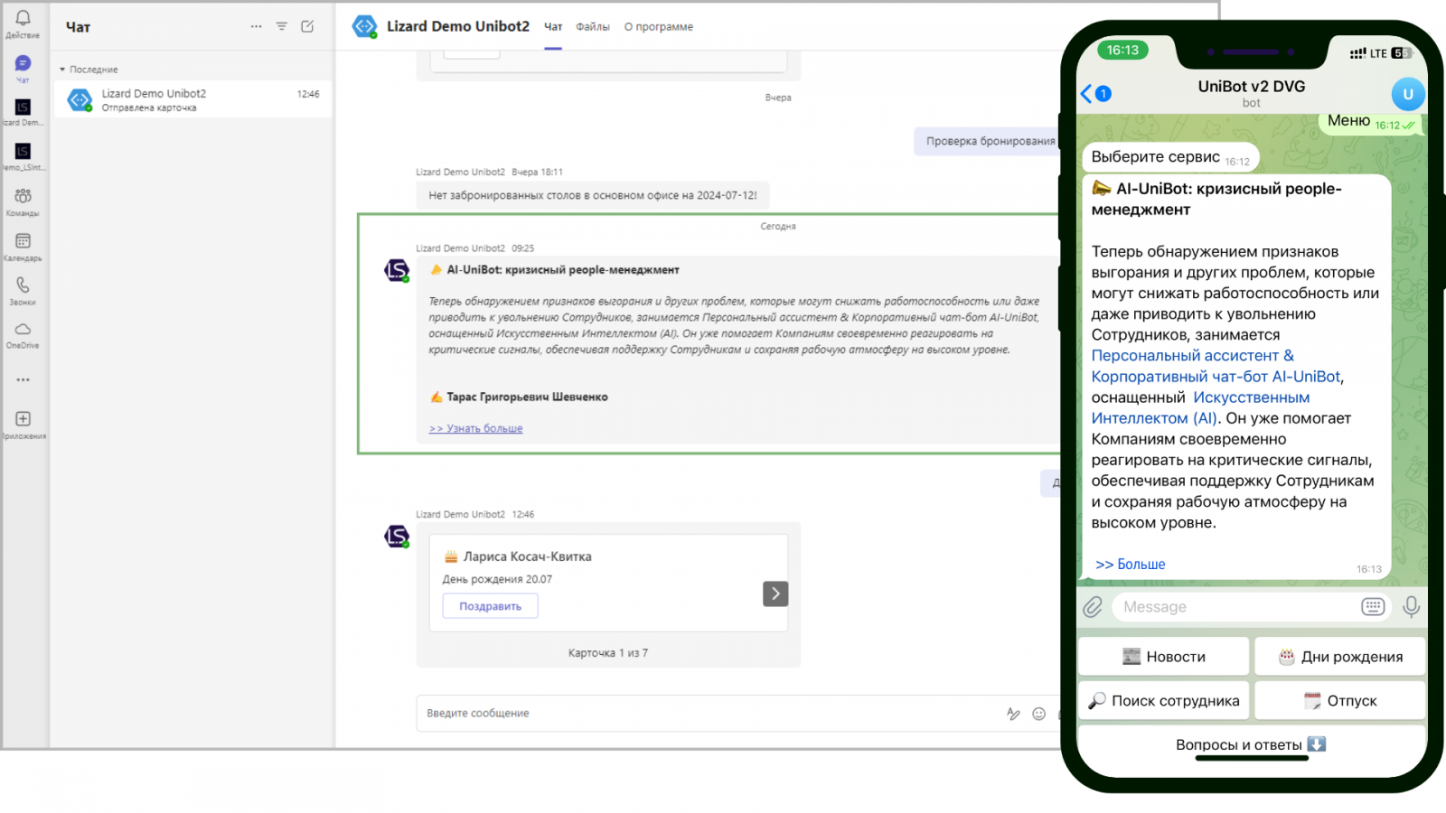Click the Лариса Косач-Квитка card name

pos(528,556)
